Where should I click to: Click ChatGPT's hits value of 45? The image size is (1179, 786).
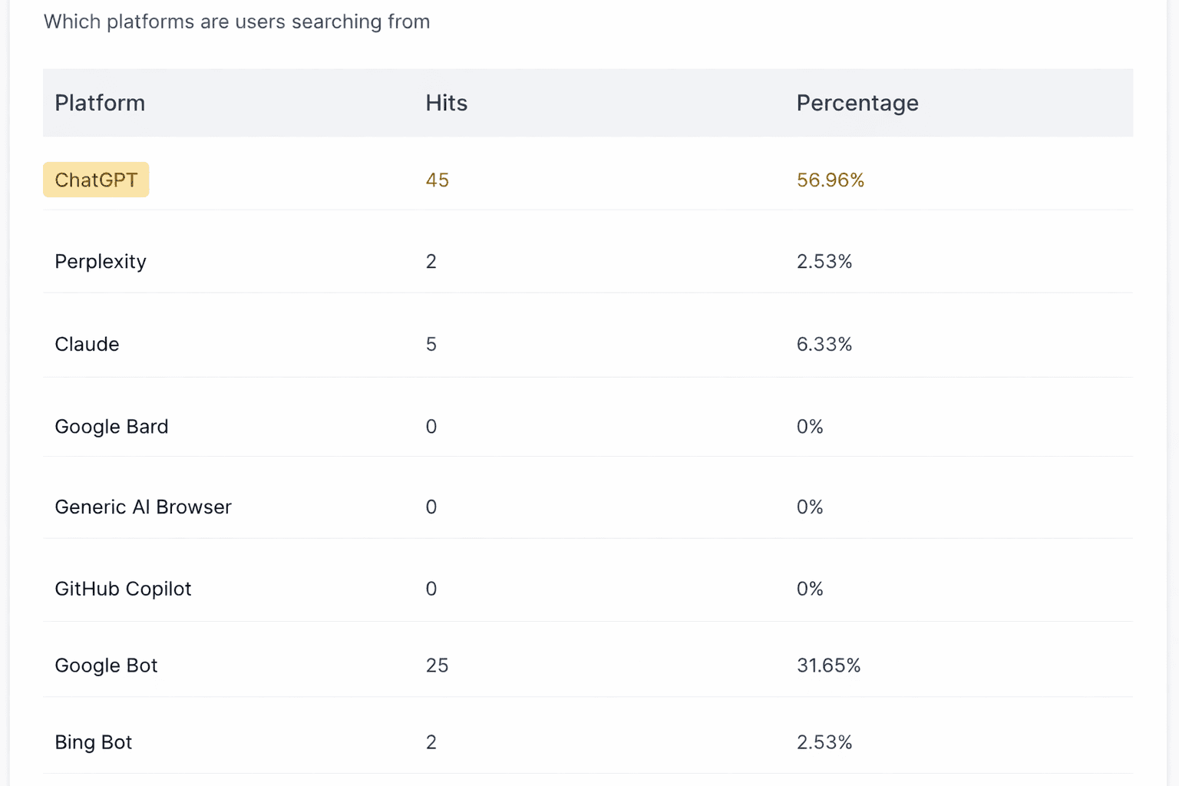(x=437, y=180)
